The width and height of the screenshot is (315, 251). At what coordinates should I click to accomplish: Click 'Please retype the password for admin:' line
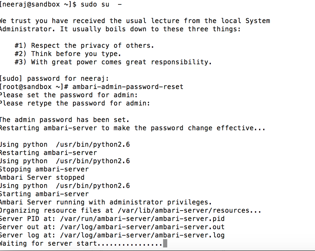tap(75, 103)
